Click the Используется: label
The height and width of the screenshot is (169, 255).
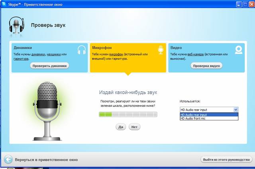tap(190, 101)
